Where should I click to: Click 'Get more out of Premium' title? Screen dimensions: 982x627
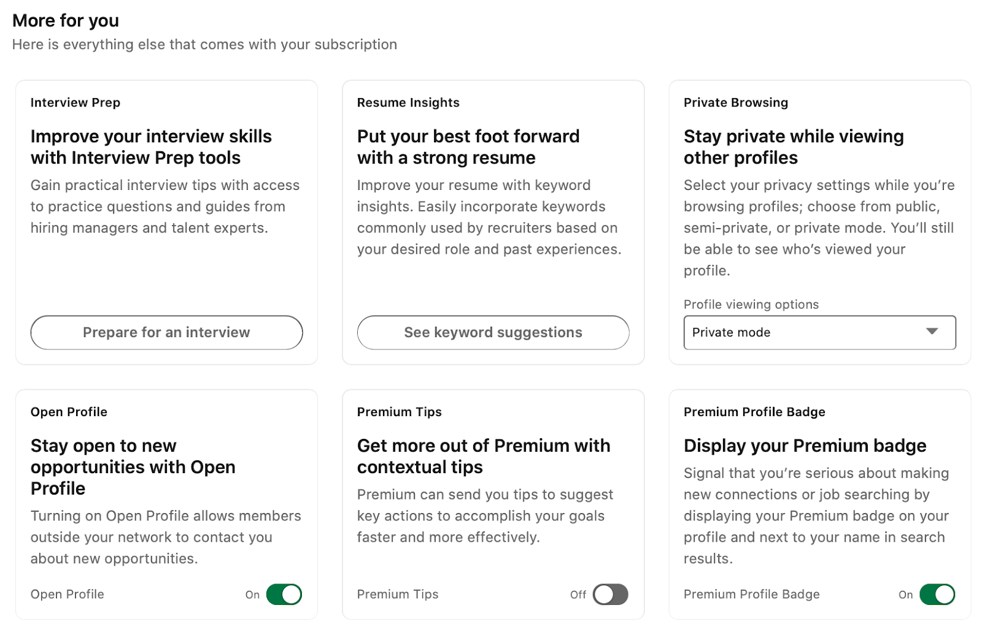(483, 456)
